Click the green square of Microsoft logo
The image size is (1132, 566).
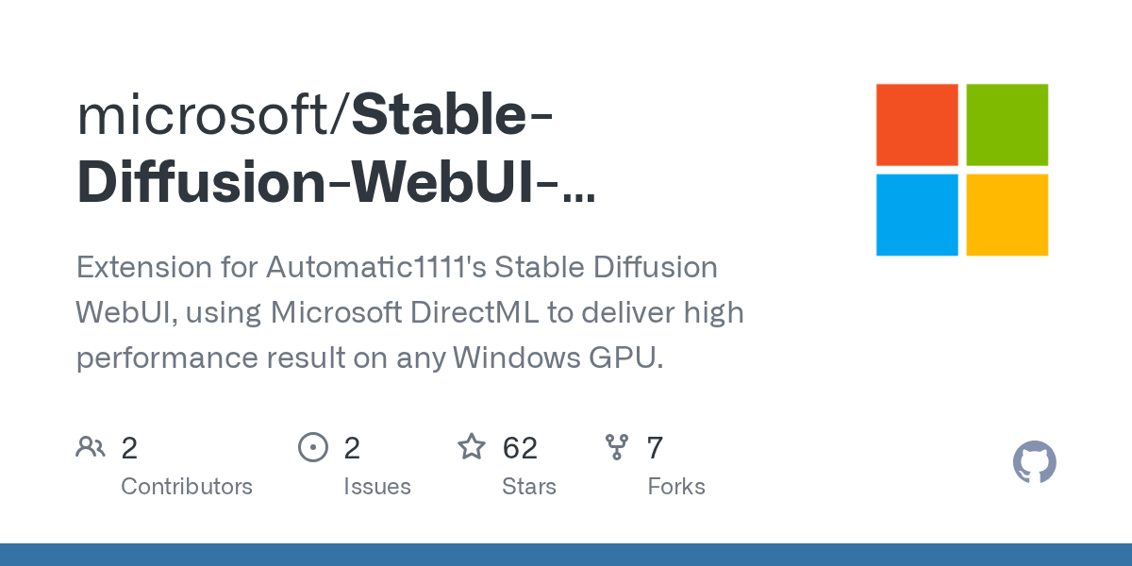point(1007,125)
